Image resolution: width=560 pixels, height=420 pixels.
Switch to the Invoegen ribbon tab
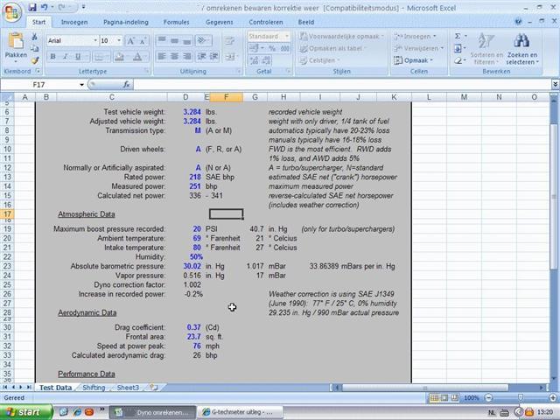click(74, 22)
